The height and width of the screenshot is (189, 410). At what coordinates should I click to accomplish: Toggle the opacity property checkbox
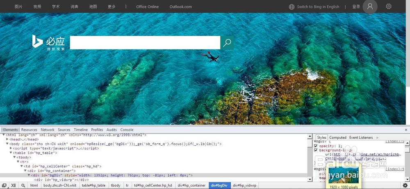tap(316, 146)
